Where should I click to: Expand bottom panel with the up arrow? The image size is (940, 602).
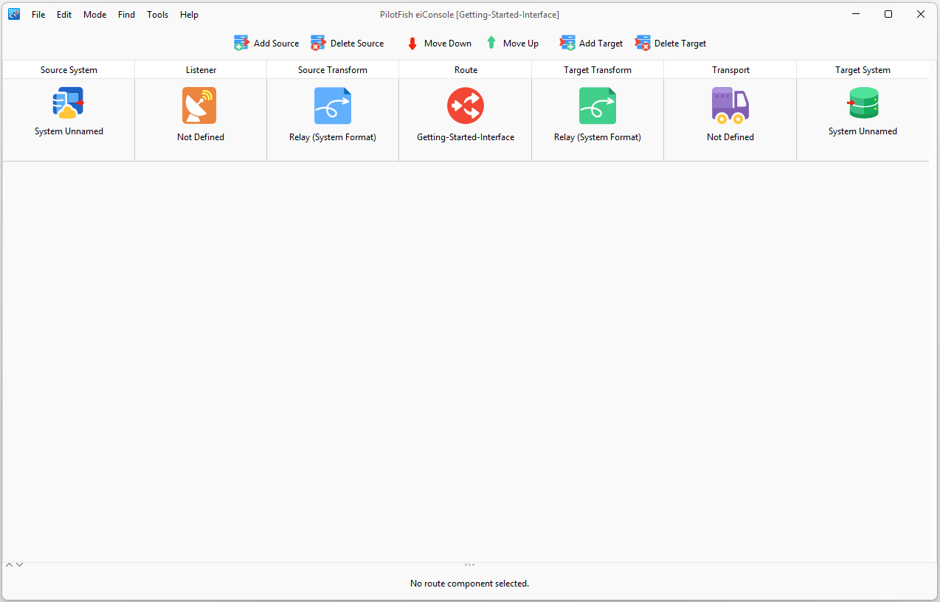(x=10, y=565)
